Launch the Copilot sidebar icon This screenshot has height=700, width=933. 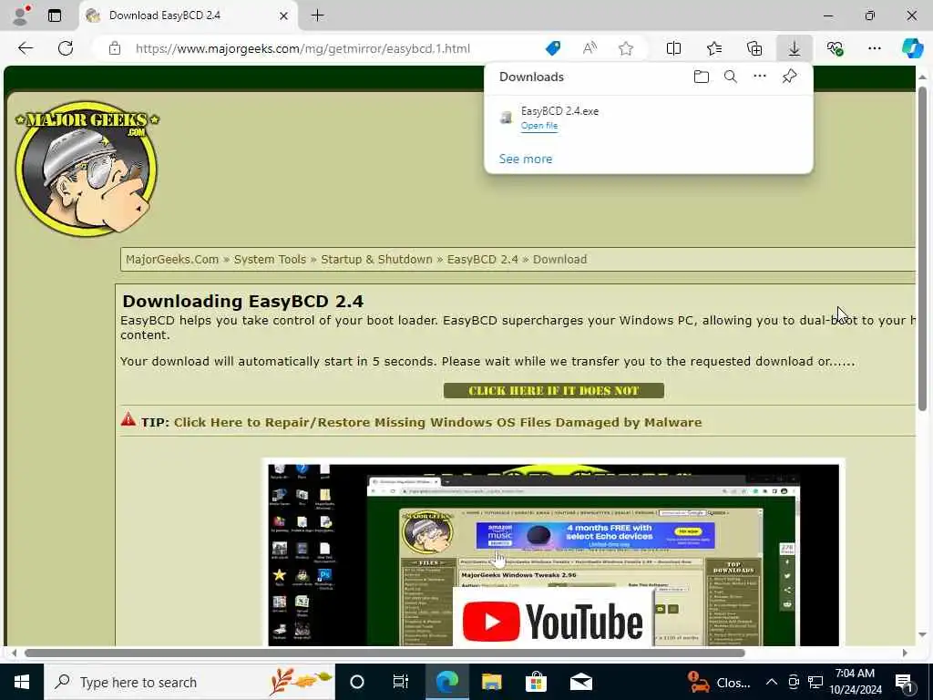coord(911,48)
